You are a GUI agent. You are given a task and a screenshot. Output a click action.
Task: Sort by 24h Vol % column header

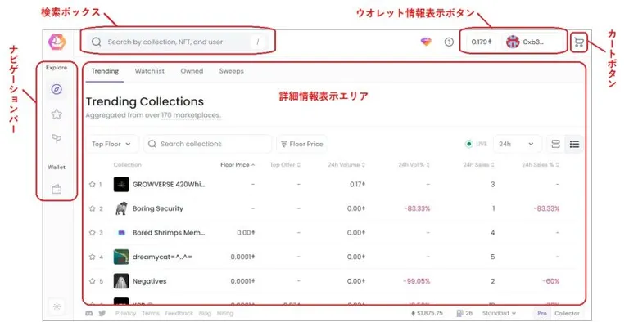(414, 164)
